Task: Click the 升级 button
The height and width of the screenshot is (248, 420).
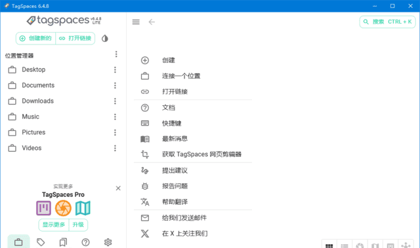Action: click(x=78, y=225)
